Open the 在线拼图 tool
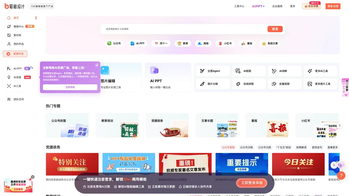Image resolution: width=349 pixels, height=196 pixels. [249, 84]
